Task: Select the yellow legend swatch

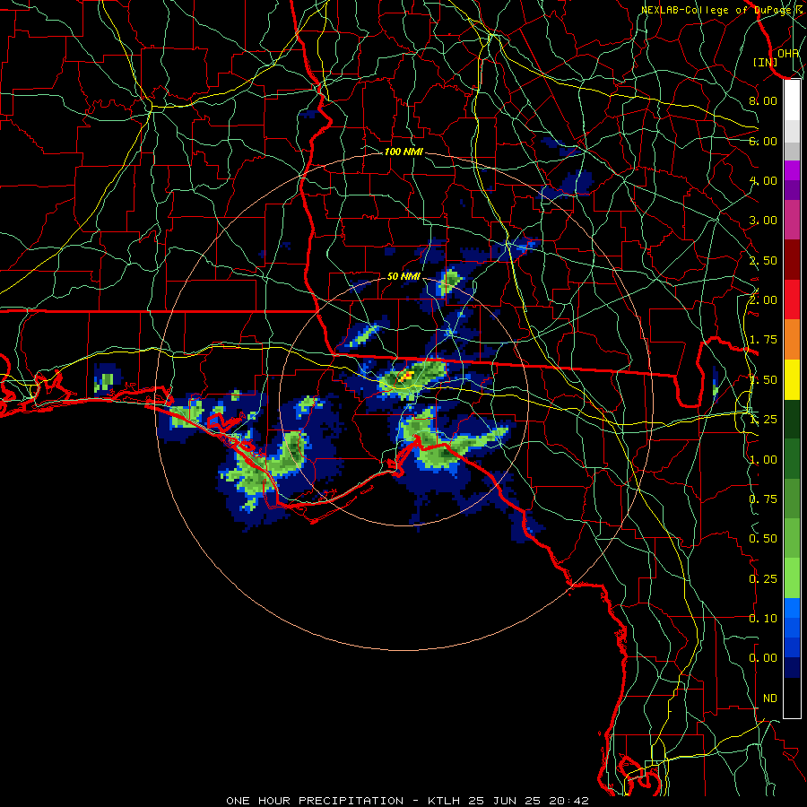Action: [x=792, y=380]
